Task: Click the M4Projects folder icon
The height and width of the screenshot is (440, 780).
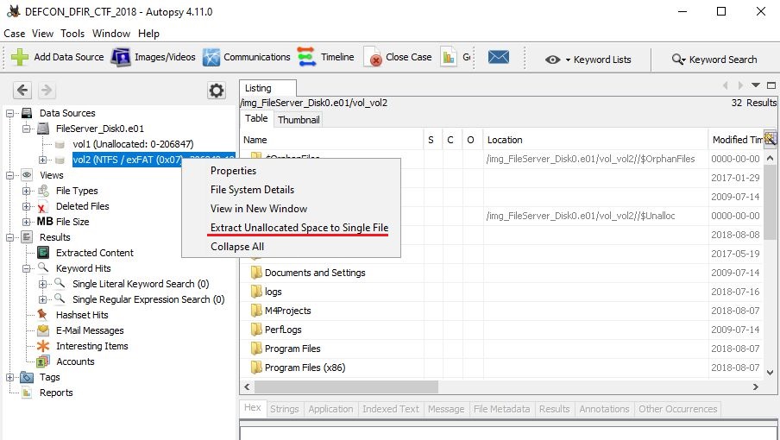Action: (x=256, y=311)
